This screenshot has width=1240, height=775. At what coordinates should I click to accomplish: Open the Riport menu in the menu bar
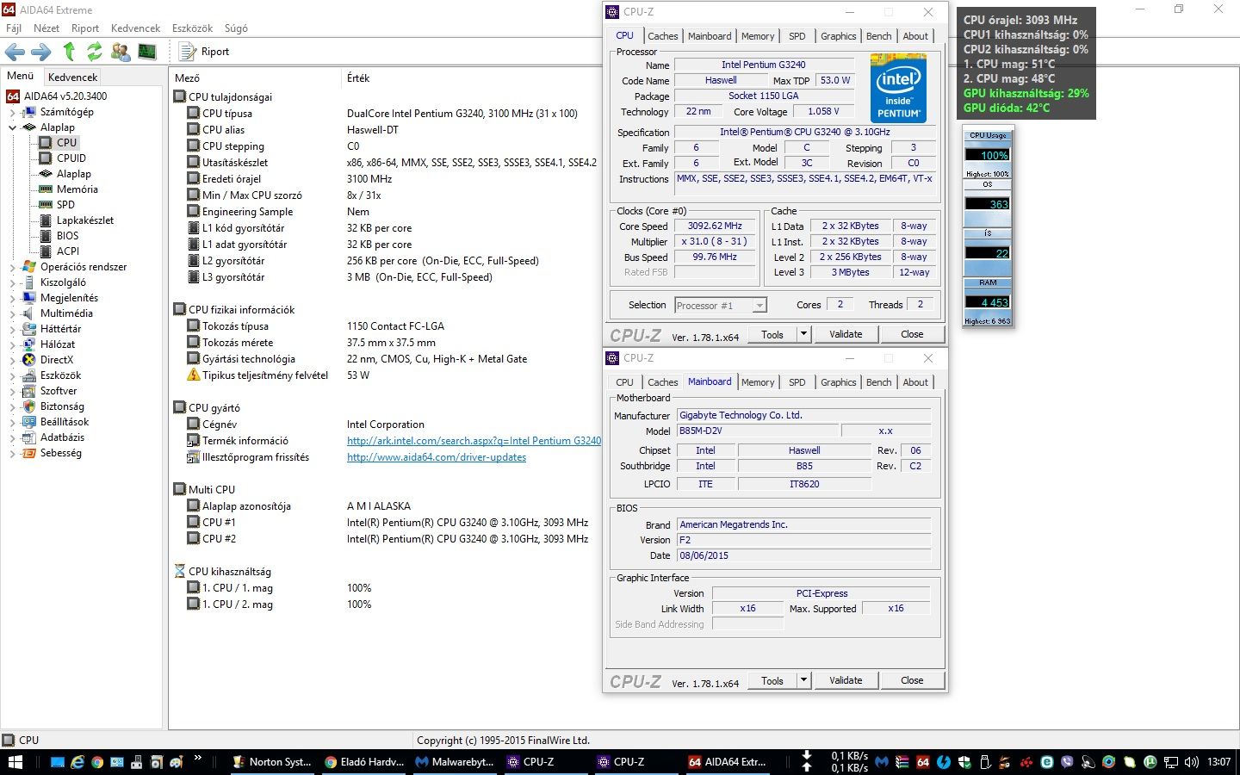tap(85, 28)
